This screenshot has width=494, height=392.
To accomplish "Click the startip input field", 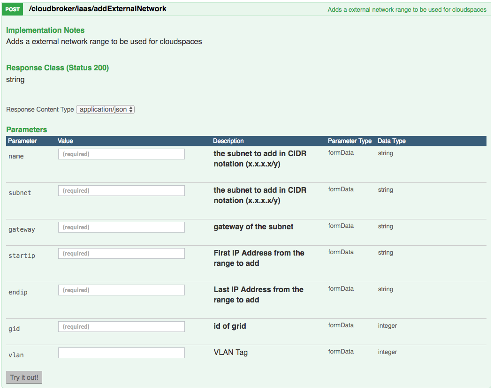I will pos(121,254).
